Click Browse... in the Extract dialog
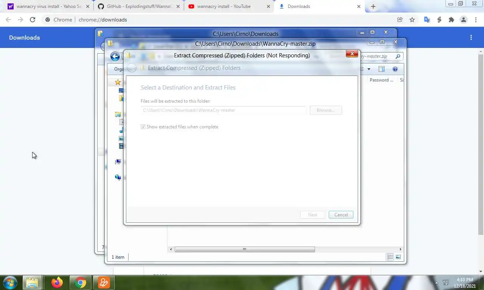Viewport: 484px width, 290px height. [x=326, y=110]
